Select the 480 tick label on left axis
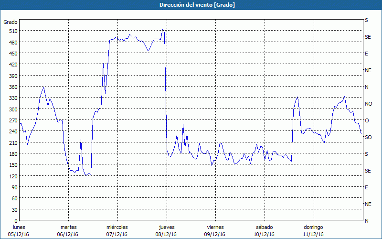 [x=12, y=42]
